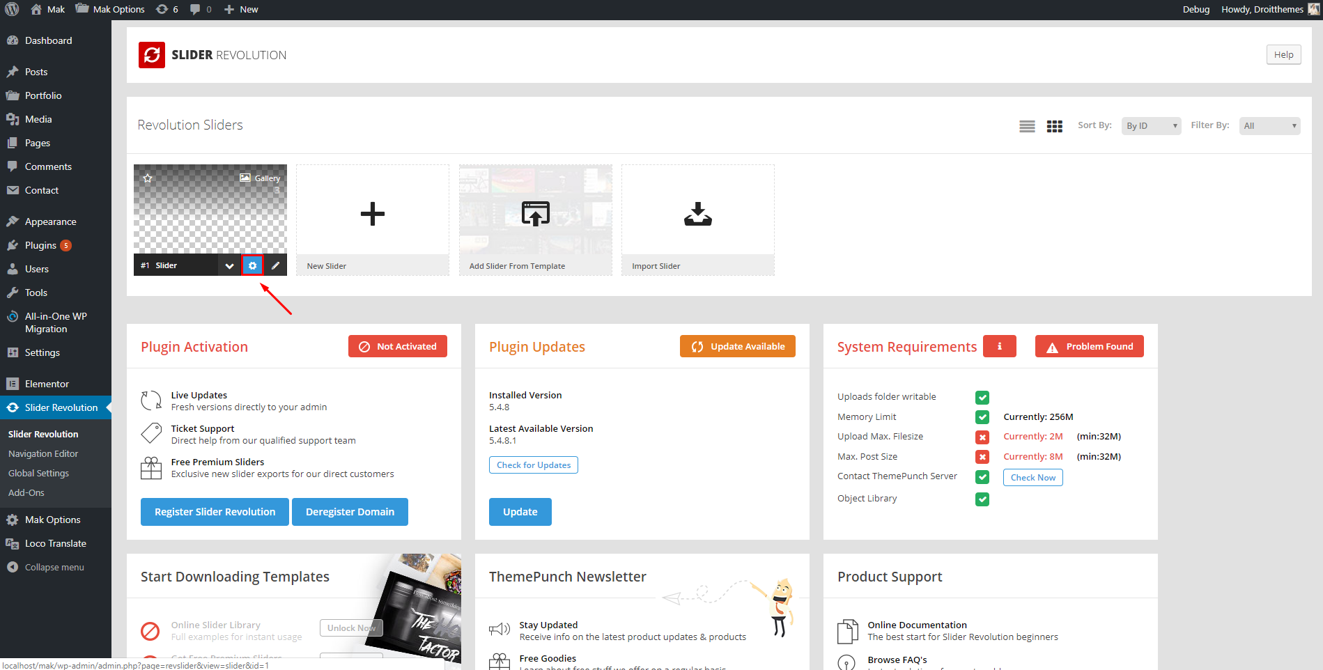The width and height of the screenshot is (1323, 670).
Task: Click the Not Activated status button
Action: (x=398, y=346)
